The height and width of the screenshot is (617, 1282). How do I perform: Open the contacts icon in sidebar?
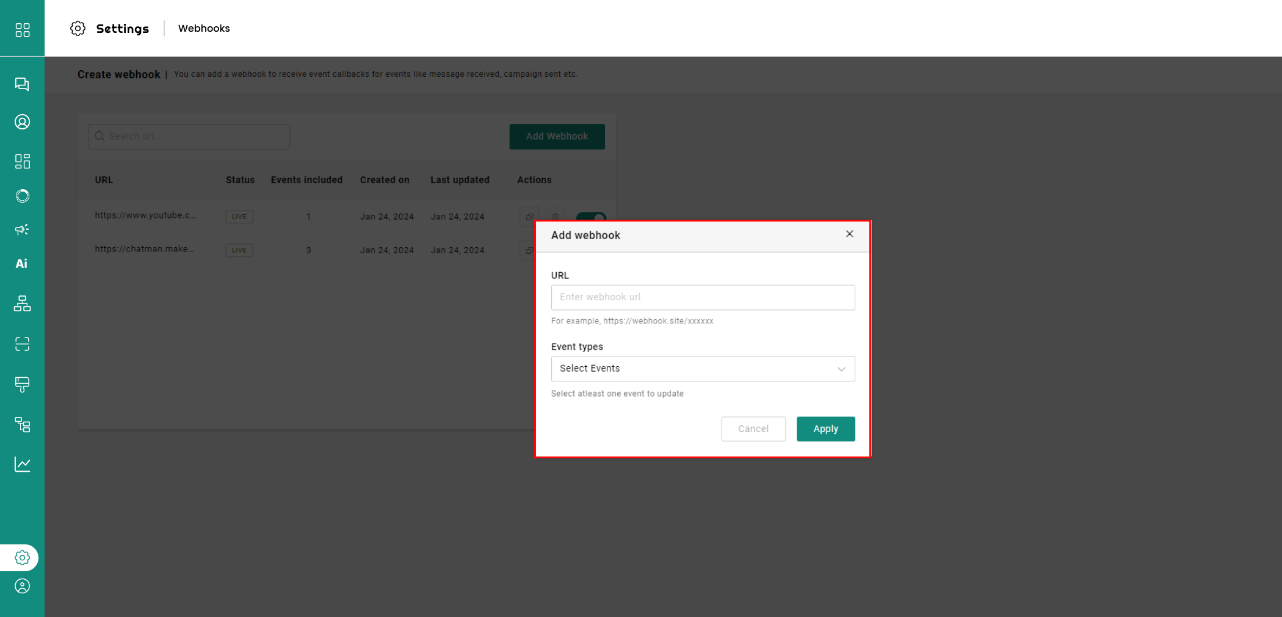(x=22, y=122)
